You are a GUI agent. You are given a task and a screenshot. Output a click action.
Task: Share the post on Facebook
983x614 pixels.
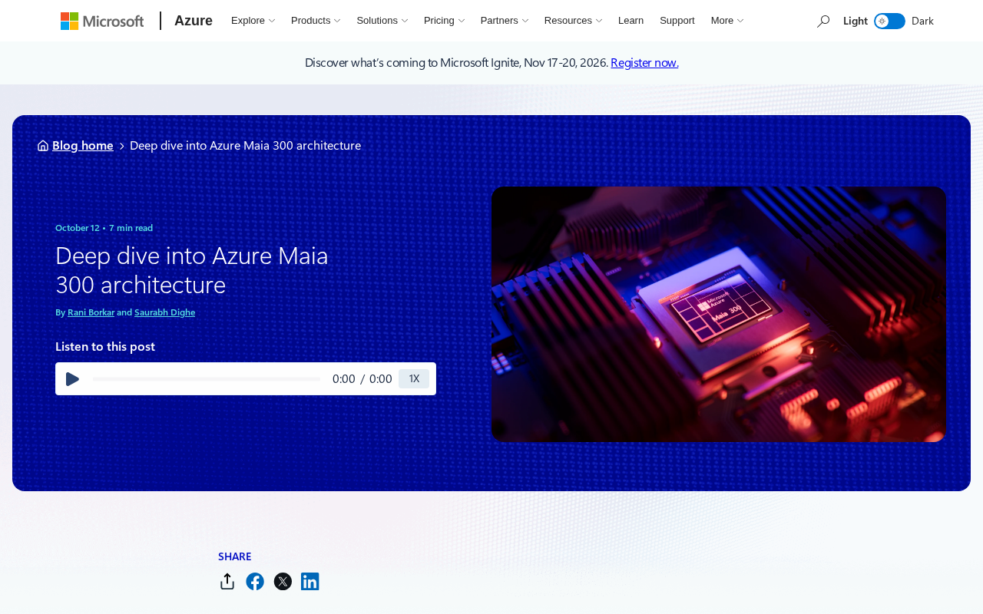255,582
